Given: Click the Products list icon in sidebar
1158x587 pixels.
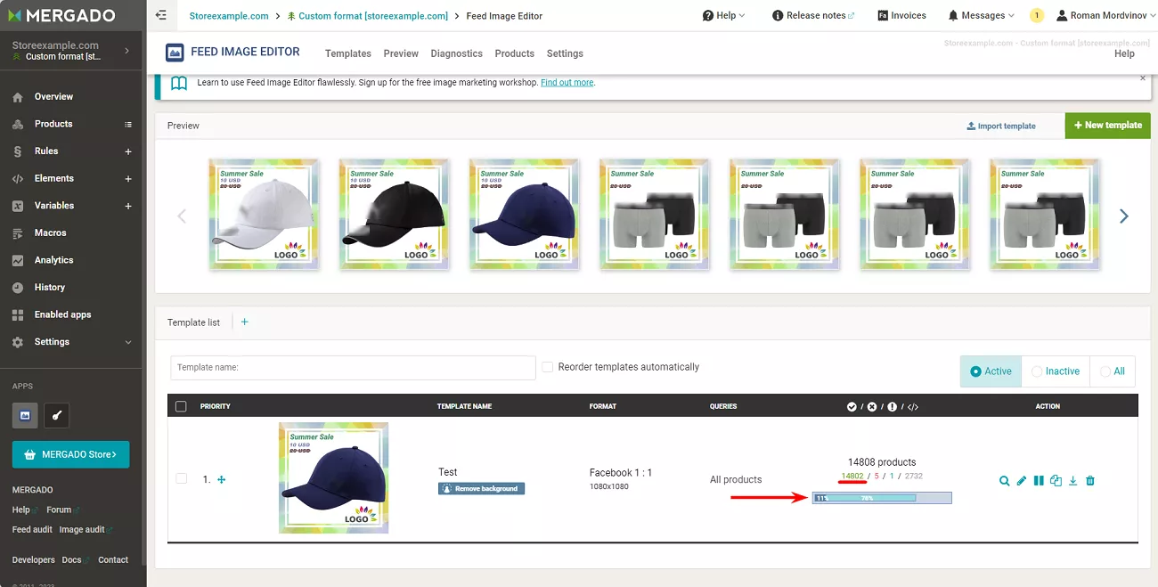Looking at the screenshot, I should coord(128,125).
